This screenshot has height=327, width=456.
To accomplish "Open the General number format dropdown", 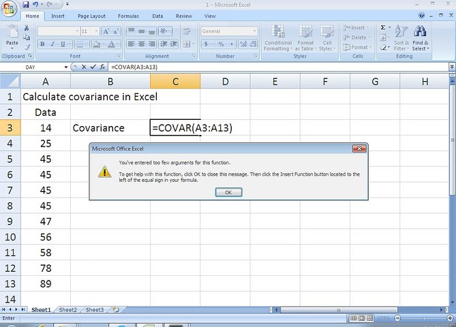I will tap(254, 31).
